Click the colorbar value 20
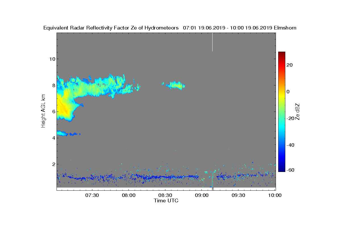This screenshot has width=341, height=227. coord(290,65)
